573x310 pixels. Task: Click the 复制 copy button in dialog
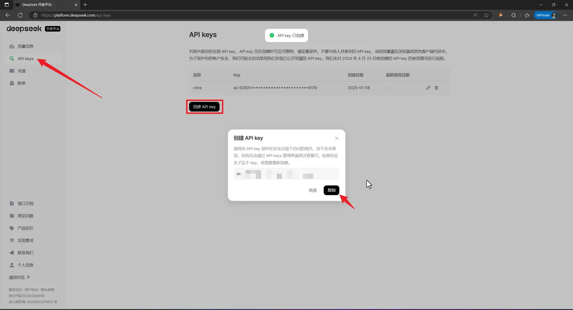click(331, 190)
